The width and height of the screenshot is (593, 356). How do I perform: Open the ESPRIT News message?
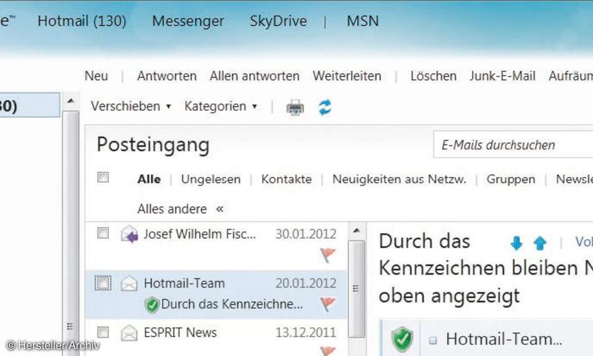click(180, 332)
